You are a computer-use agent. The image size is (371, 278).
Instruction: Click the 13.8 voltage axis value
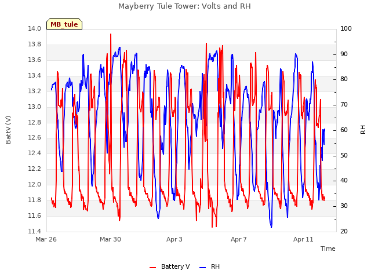click(35, 44)
